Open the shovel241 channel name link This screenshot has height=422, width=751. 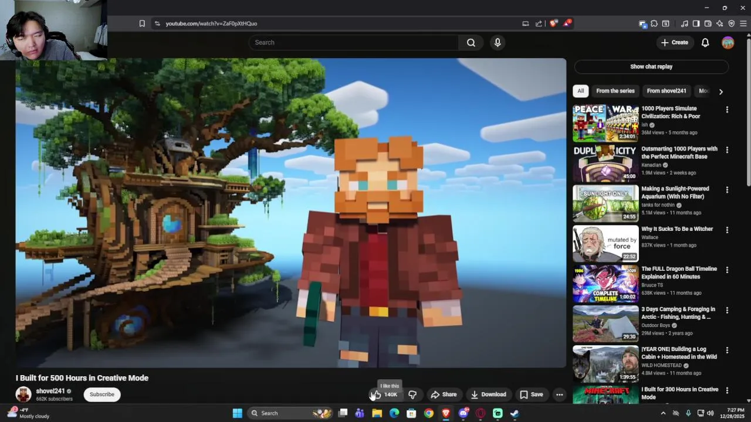coord(50,391)
